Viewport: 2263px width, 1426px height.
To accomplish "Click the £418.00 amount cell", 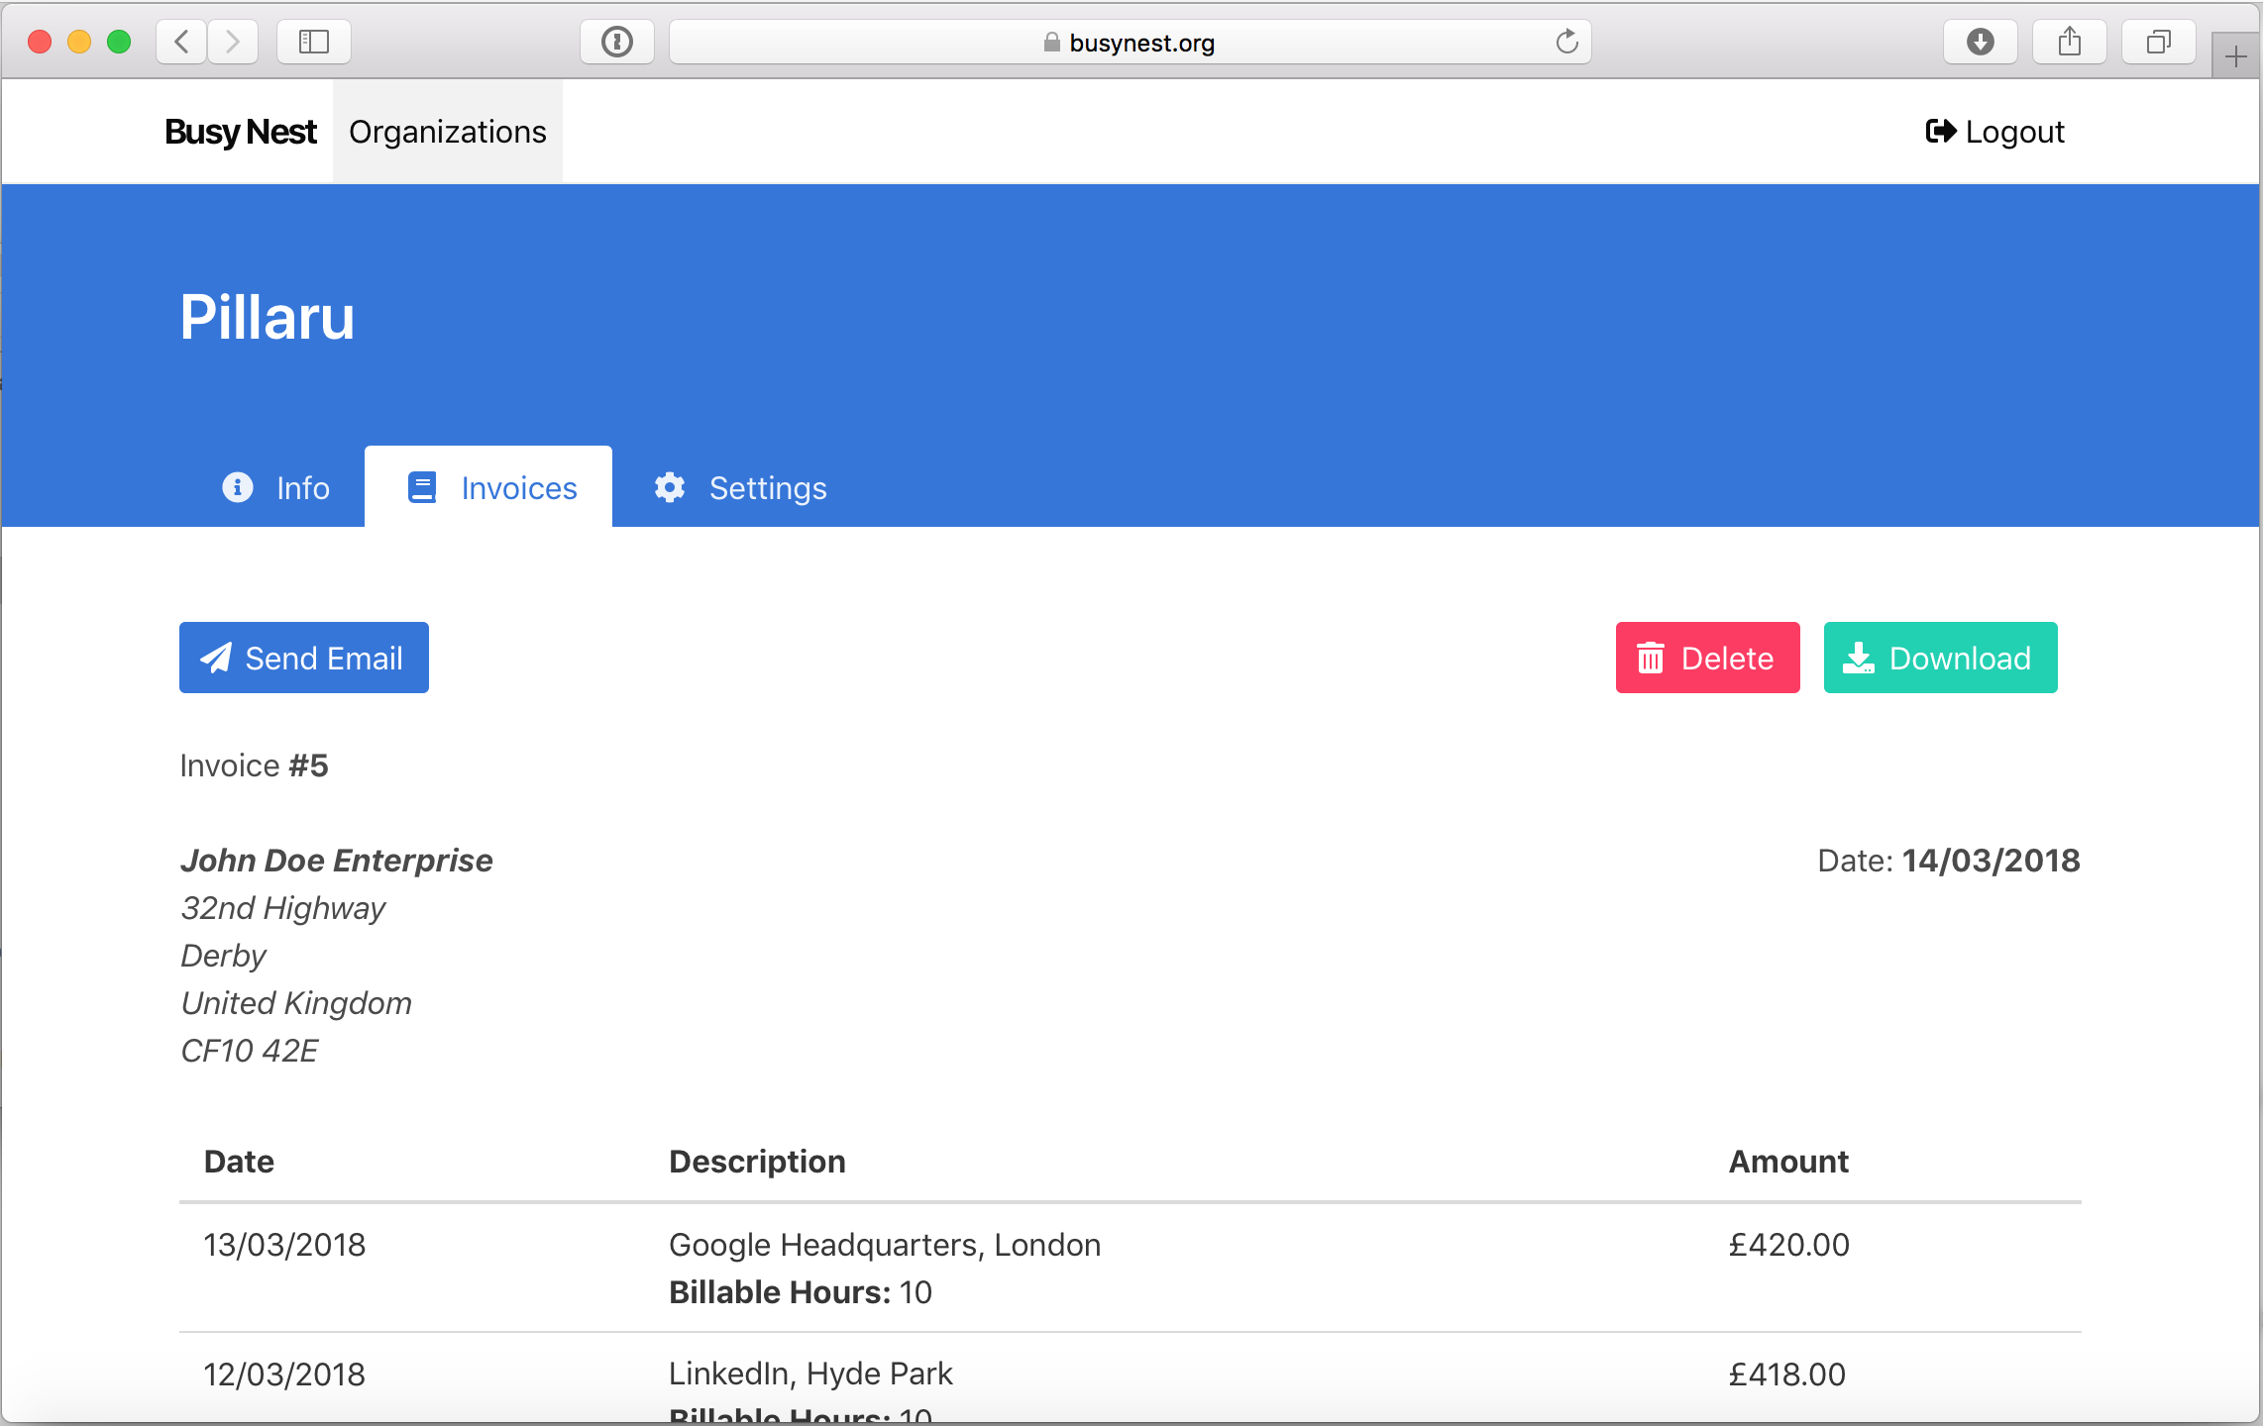I will (1787, 1375).
